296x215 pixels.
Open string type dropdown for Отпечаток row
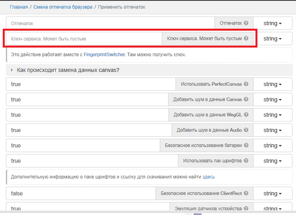point(272,23)
